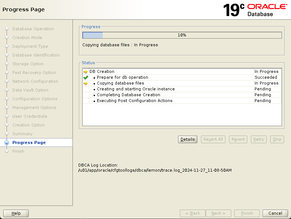Click the DB Creation yellow arrow icon
This screenshot has width=291, height=219.
coord(86,72)
